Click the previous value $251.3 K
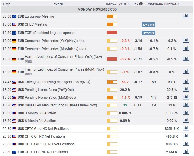Image resolution: width=194 pixels, height=156 pixels. [172, 129]
